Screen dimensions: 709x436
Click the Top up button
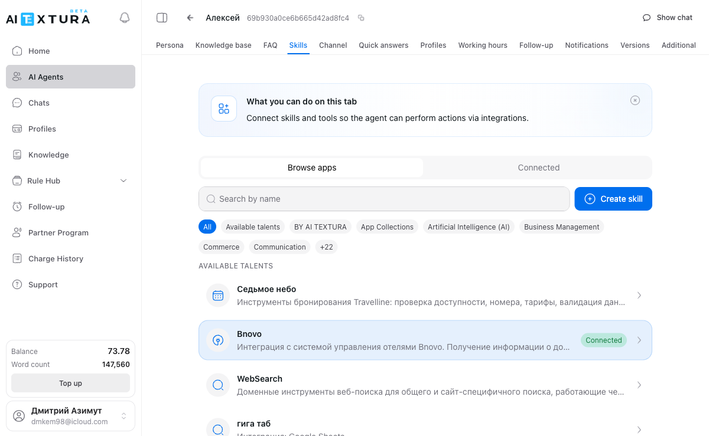tap(71, 383)
